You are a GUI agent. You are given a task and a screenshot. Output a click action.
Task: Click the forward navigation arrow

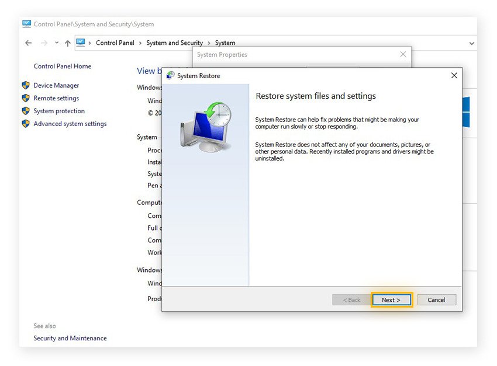click(x=44, y=43)
